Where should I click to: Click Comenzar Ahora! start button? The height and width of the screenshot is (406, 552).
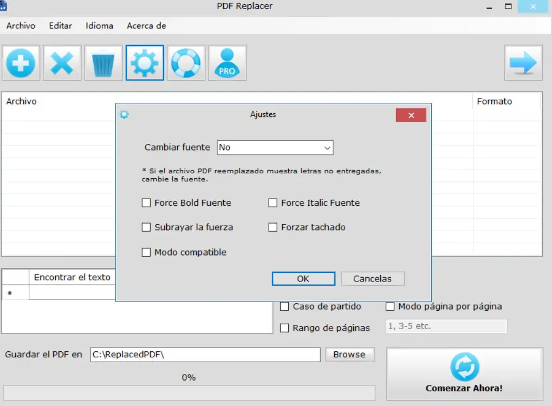click(465, 374)
